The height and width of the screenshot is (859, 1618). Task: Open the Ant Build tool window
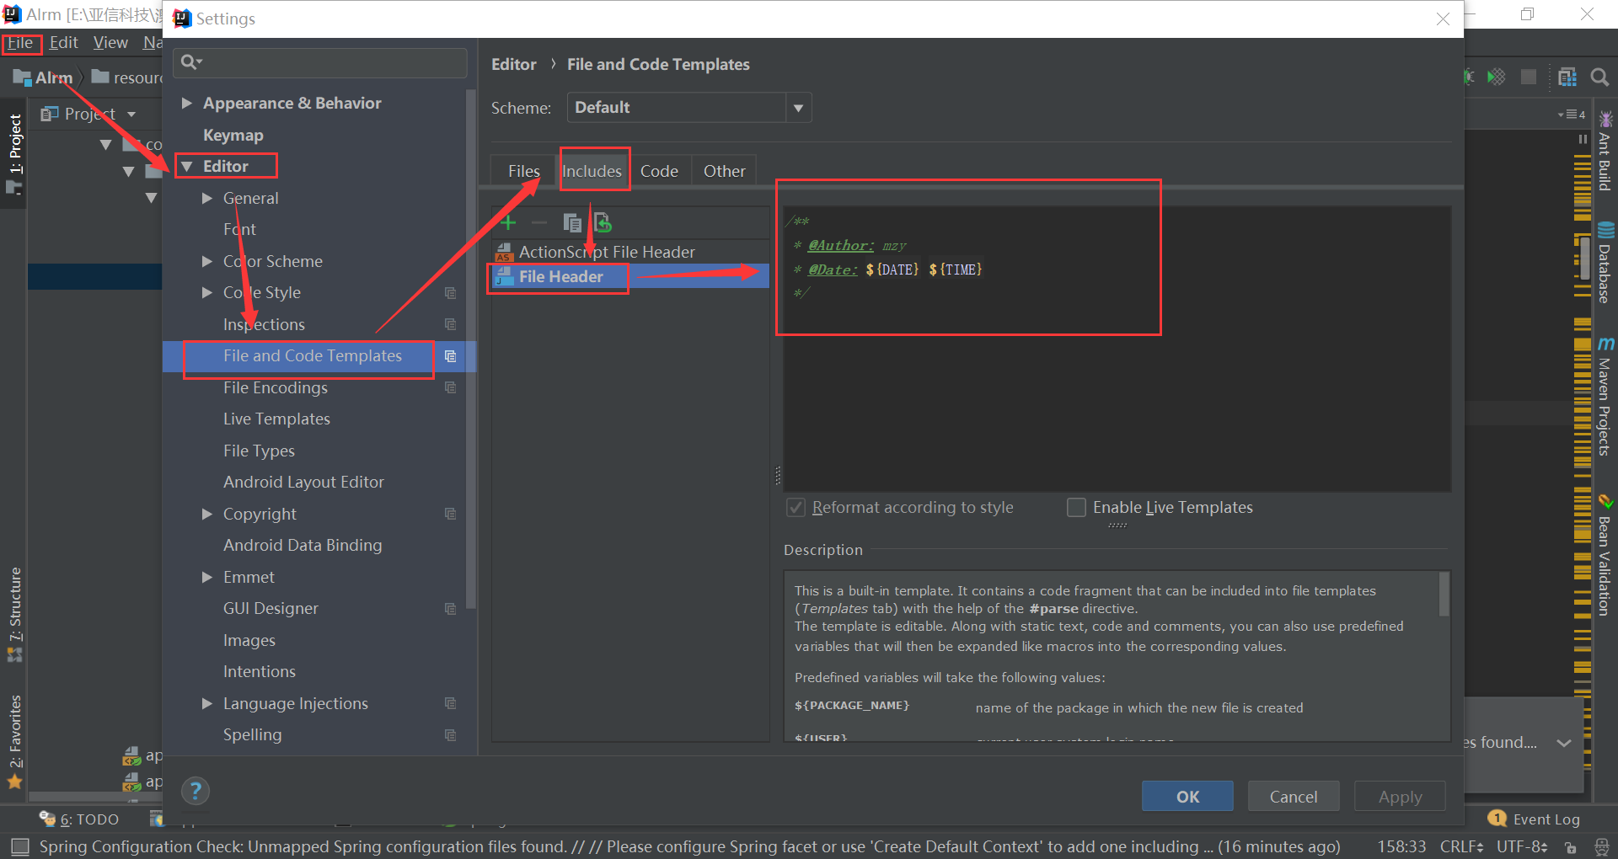click(1605, 152)
